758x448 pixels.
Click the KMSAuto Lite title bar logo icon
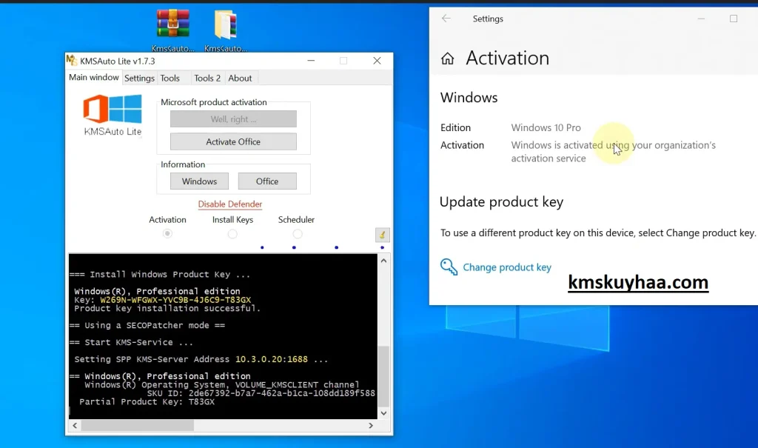73,61
